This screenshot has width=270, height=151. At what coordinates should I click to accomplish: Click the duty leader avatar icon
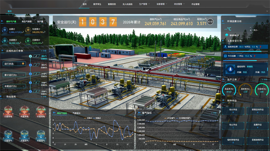tap(231, 69)
